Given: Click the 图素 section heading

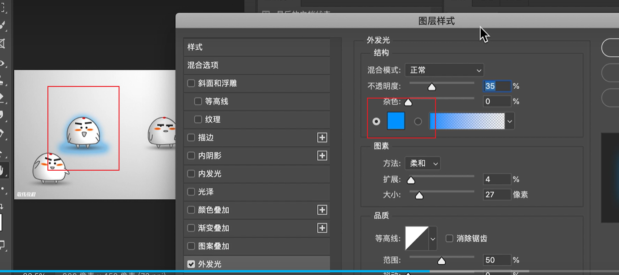Looking at the screenshot, I should [x=381, y=146].
